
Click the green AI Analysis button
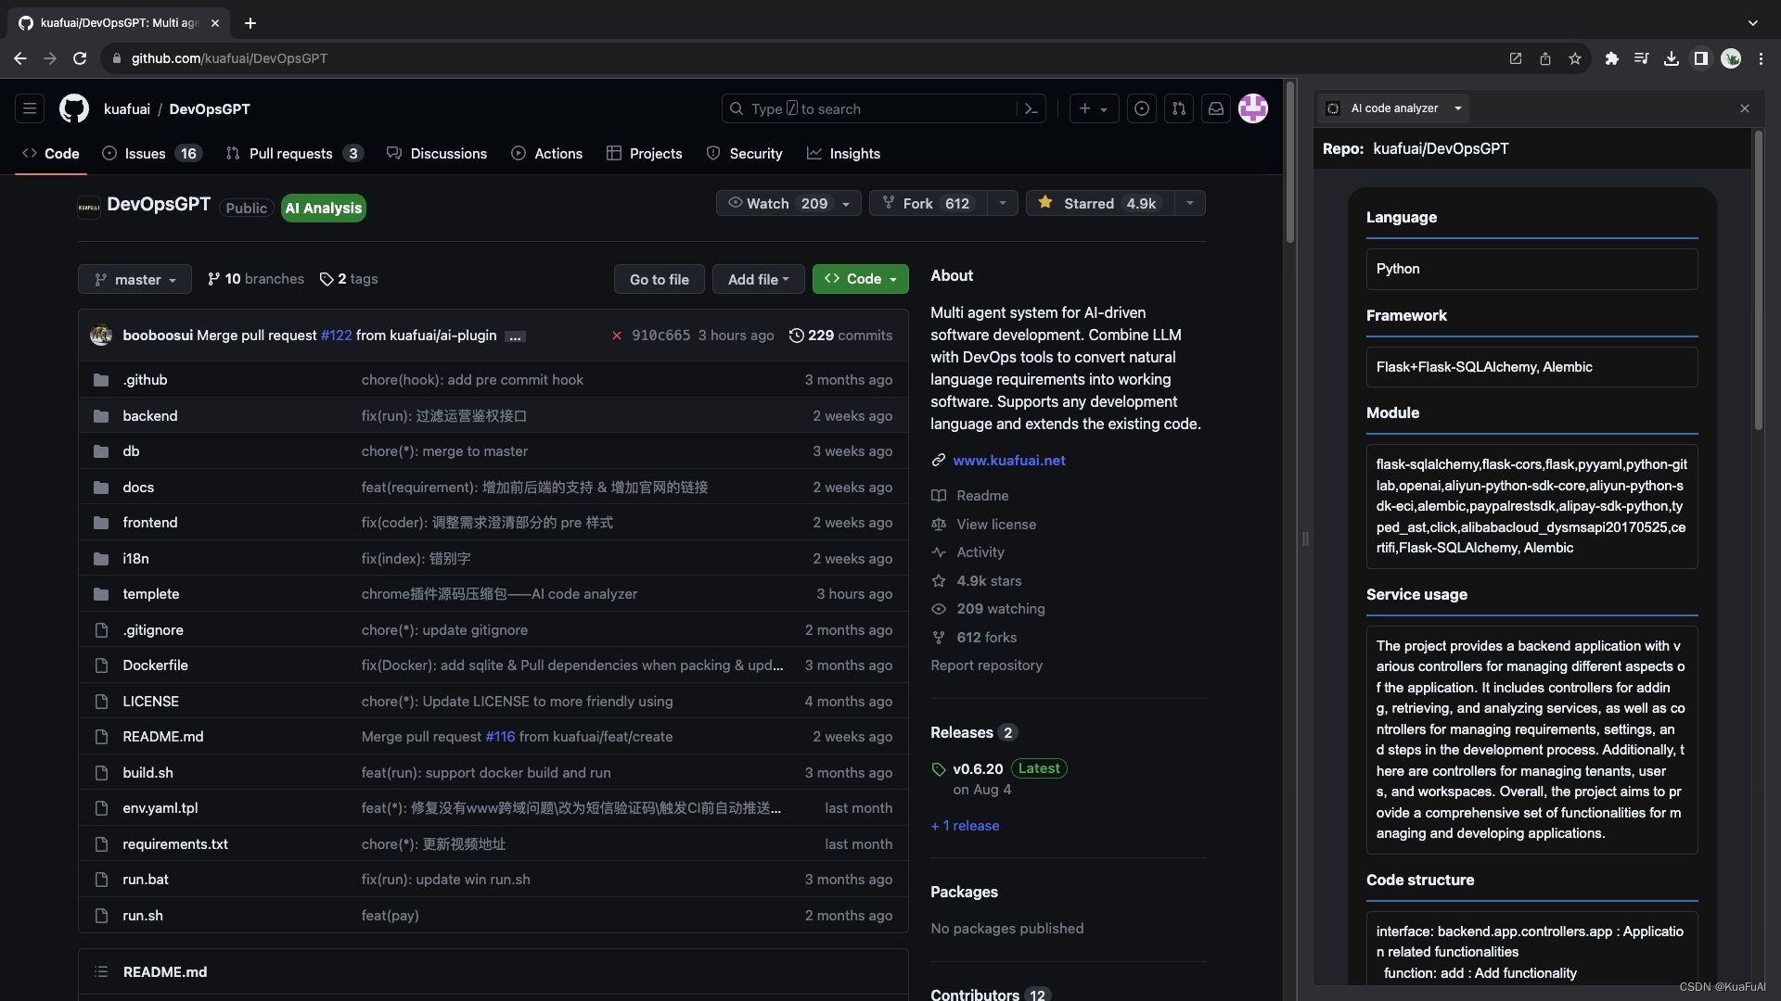pos(324,208)
